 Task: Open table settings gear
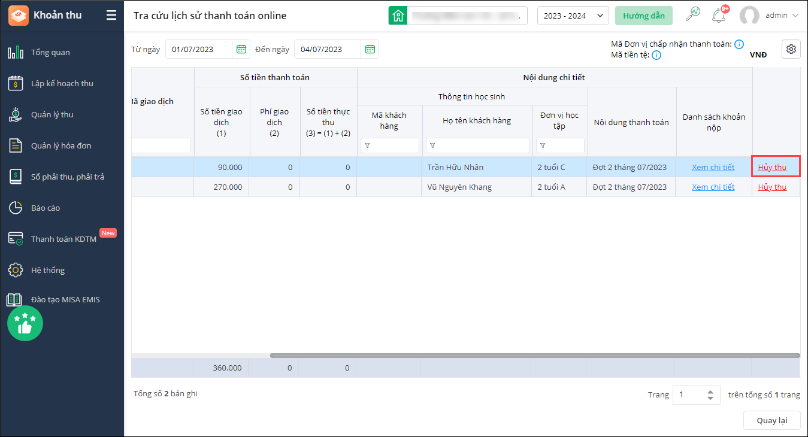coord(791,49)
